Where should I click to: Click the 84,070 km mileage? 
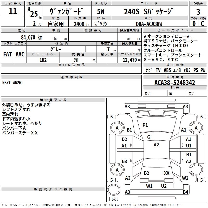pos(32,37)
